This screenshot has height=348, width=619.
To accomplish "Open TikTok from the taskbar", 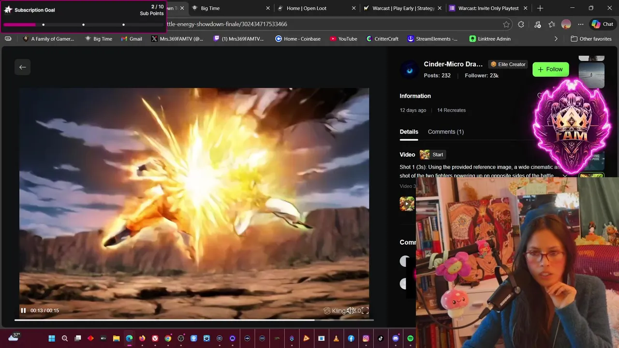I will 381,338.
